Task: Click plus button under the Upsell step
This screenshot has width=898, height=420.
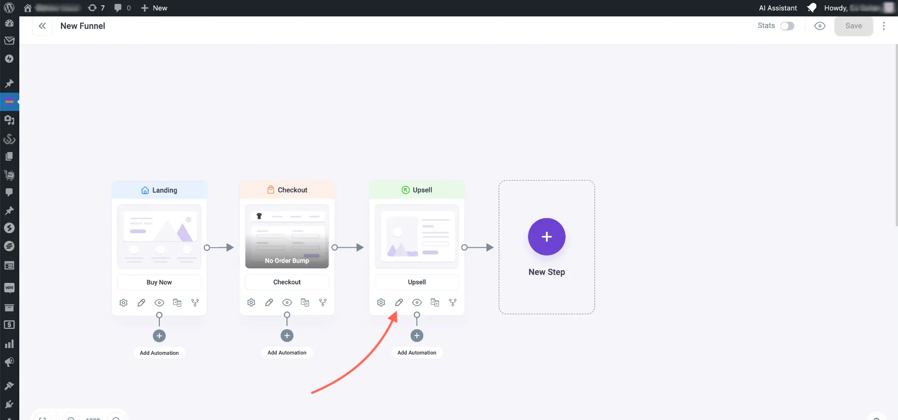Action: point(417,336)
